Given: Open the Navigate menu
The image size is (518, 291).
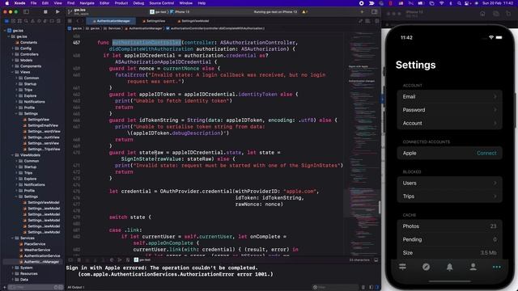Looking at the screenshot, I should point(87,3).
